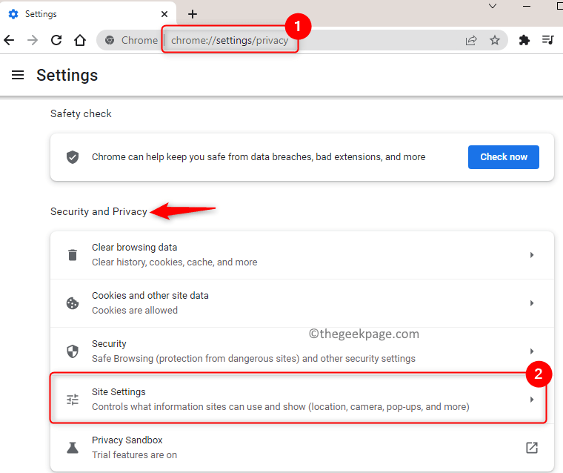
Task: Open the tab search chevron
Action: (493, 6)
